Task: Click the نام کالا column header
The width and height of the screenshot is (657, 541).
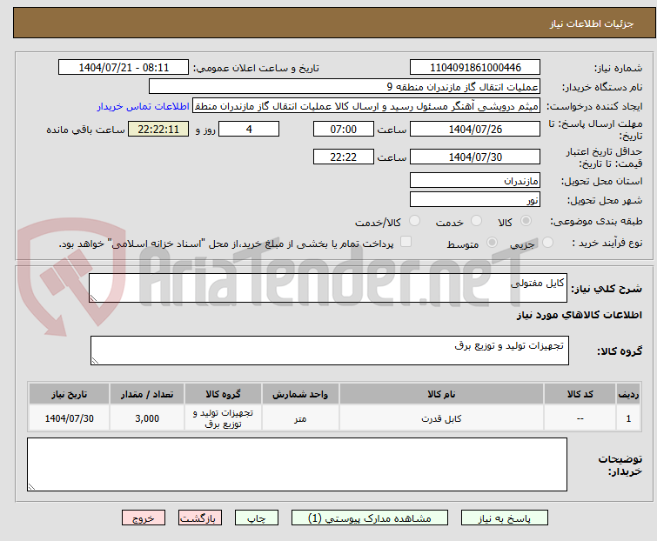Action: [441, 394]
